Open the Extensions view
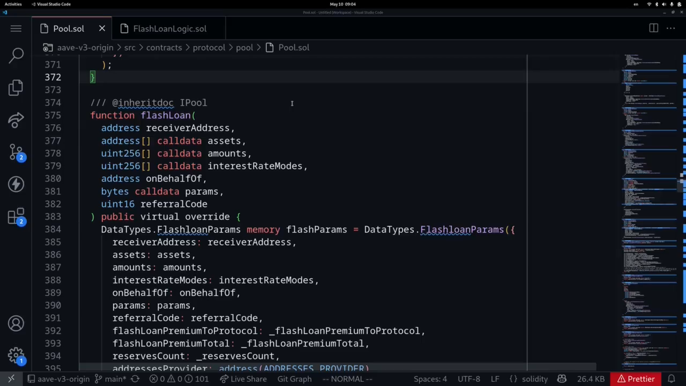The height and width of the screenshot is (386, 686). click(x=16, y=216)
